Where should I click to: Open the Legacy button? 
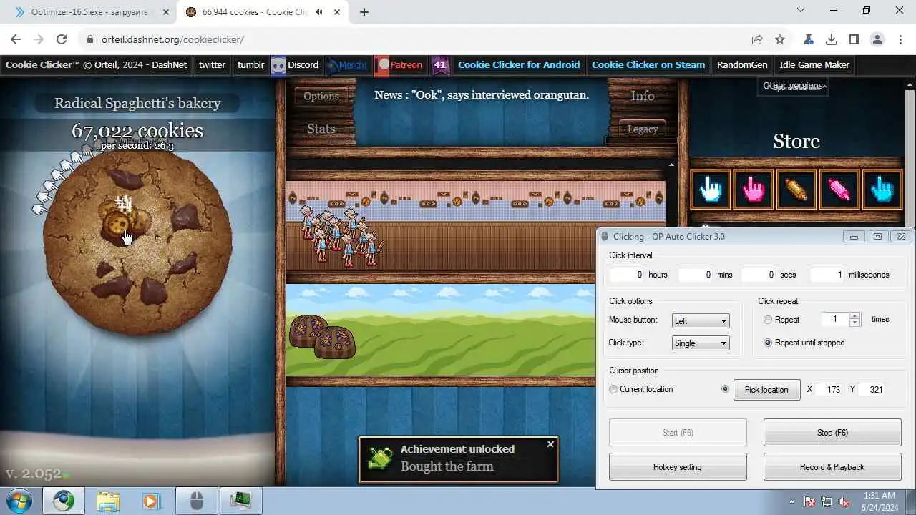[642, 129]
